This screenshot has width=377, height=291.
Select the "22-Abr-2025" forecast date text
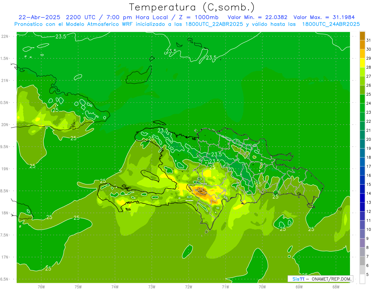point(40,17)
